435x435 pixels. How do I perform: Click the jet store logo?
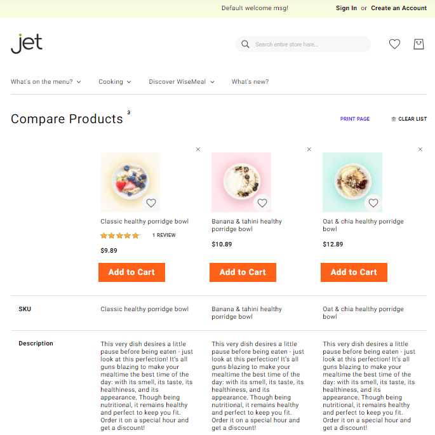(27, 43)
